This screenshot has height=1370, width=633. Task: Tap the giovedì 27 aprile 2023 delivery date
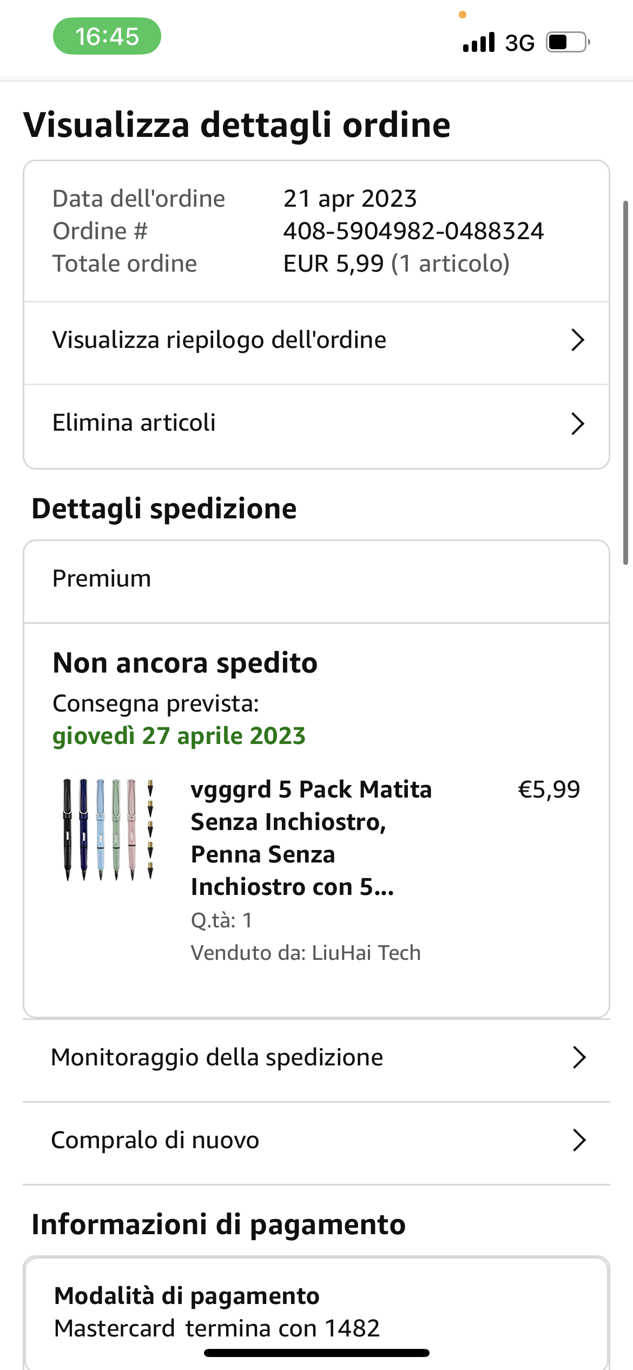point(179,736)
